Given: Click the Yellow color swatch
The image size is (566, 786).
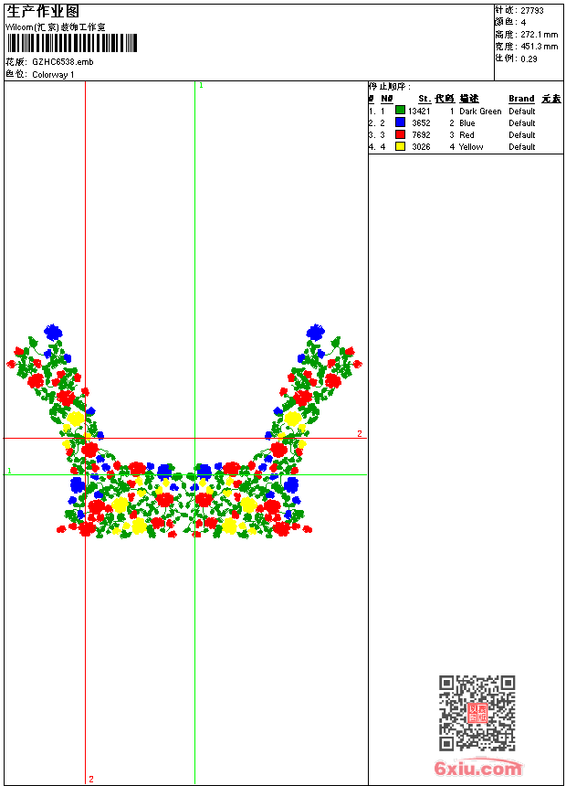Looking at the screenshot, I should 400,146.
